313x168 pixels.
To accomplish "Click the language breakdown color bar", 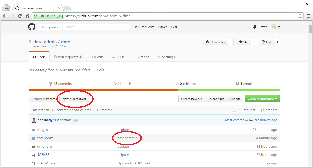I will 154,90.
